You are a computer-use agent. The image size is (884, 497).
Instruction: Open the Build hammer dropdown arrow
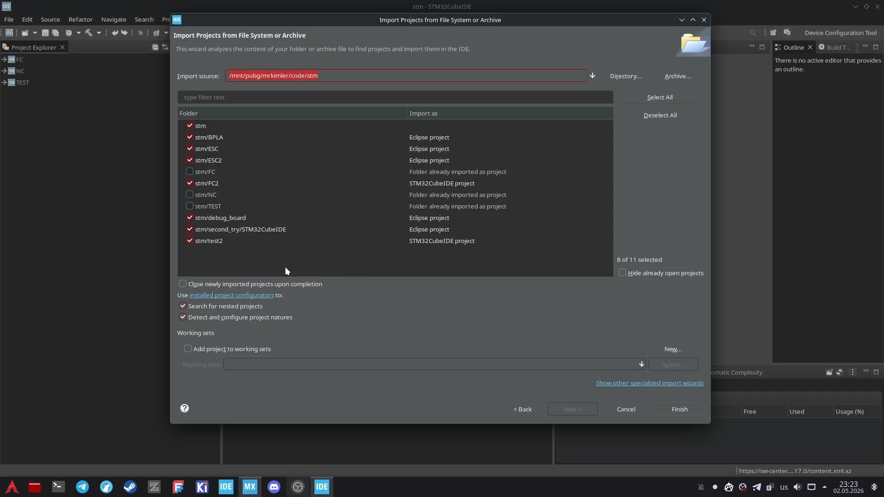point(99,33)
